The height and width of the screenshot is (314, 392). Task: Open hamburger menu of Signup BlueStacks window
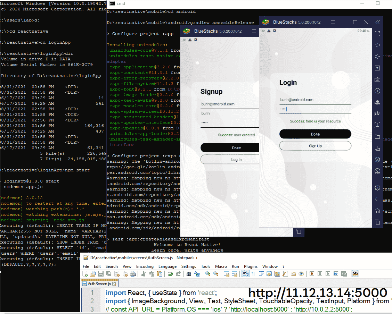pyautogui.click(x=254, y=31)
